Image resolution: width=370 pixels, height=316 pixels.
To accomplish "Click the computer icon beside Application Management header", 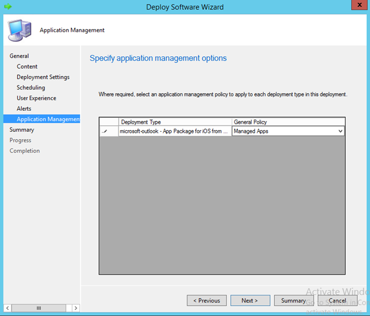I will coord(20,31).
